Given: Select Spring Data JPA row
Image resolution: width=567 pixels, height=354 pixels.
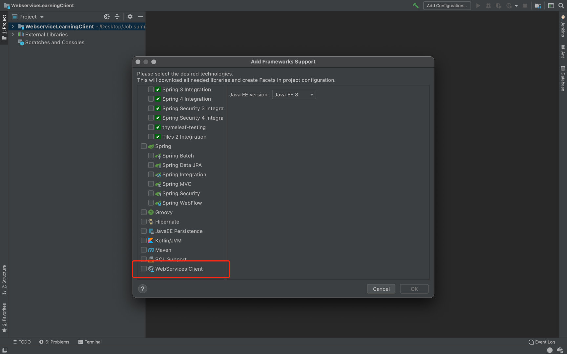Looking at the screenshot, I should point(180,165).
